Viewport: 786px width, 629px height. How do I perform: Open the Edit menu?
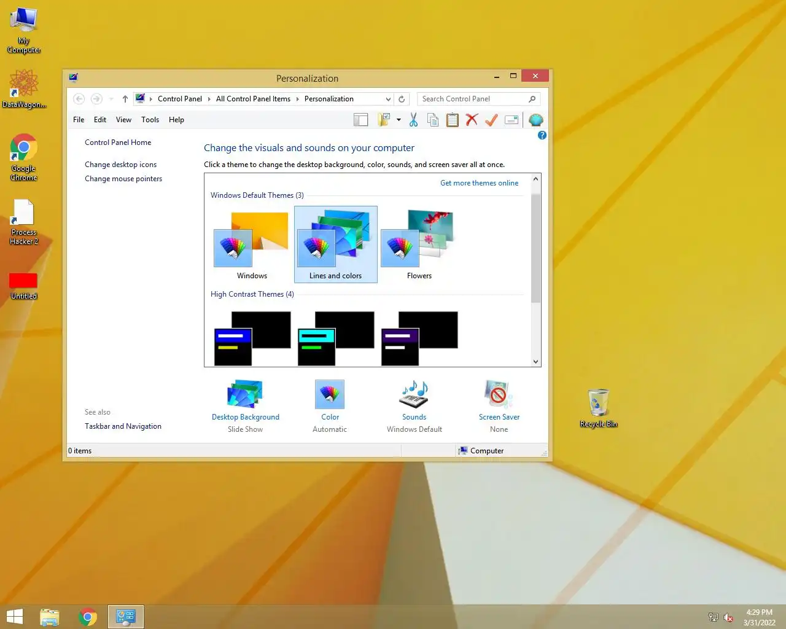point(100,120)
